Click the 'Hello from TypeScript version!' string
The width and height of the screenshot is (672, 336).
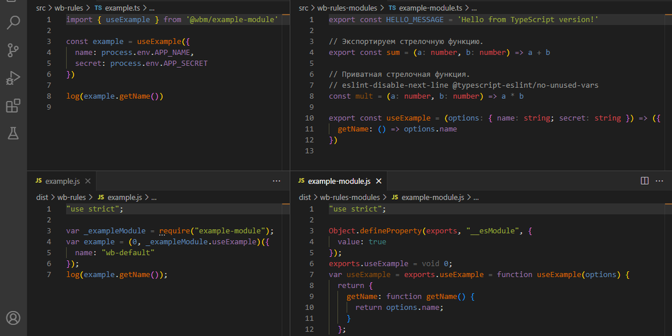(527, 19)
